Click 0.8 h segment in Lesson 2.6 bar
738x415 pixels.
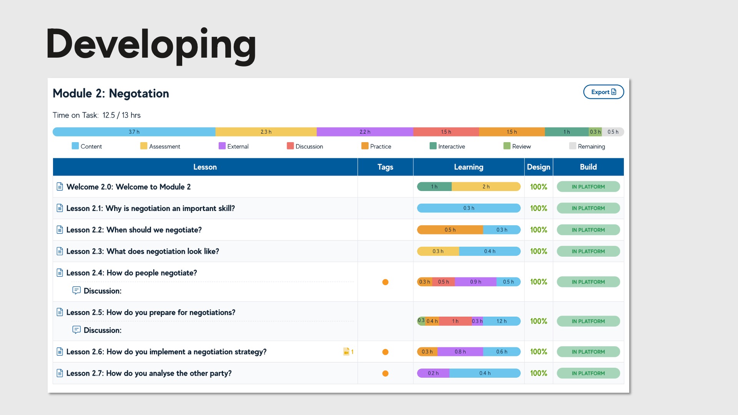[460, 352]
